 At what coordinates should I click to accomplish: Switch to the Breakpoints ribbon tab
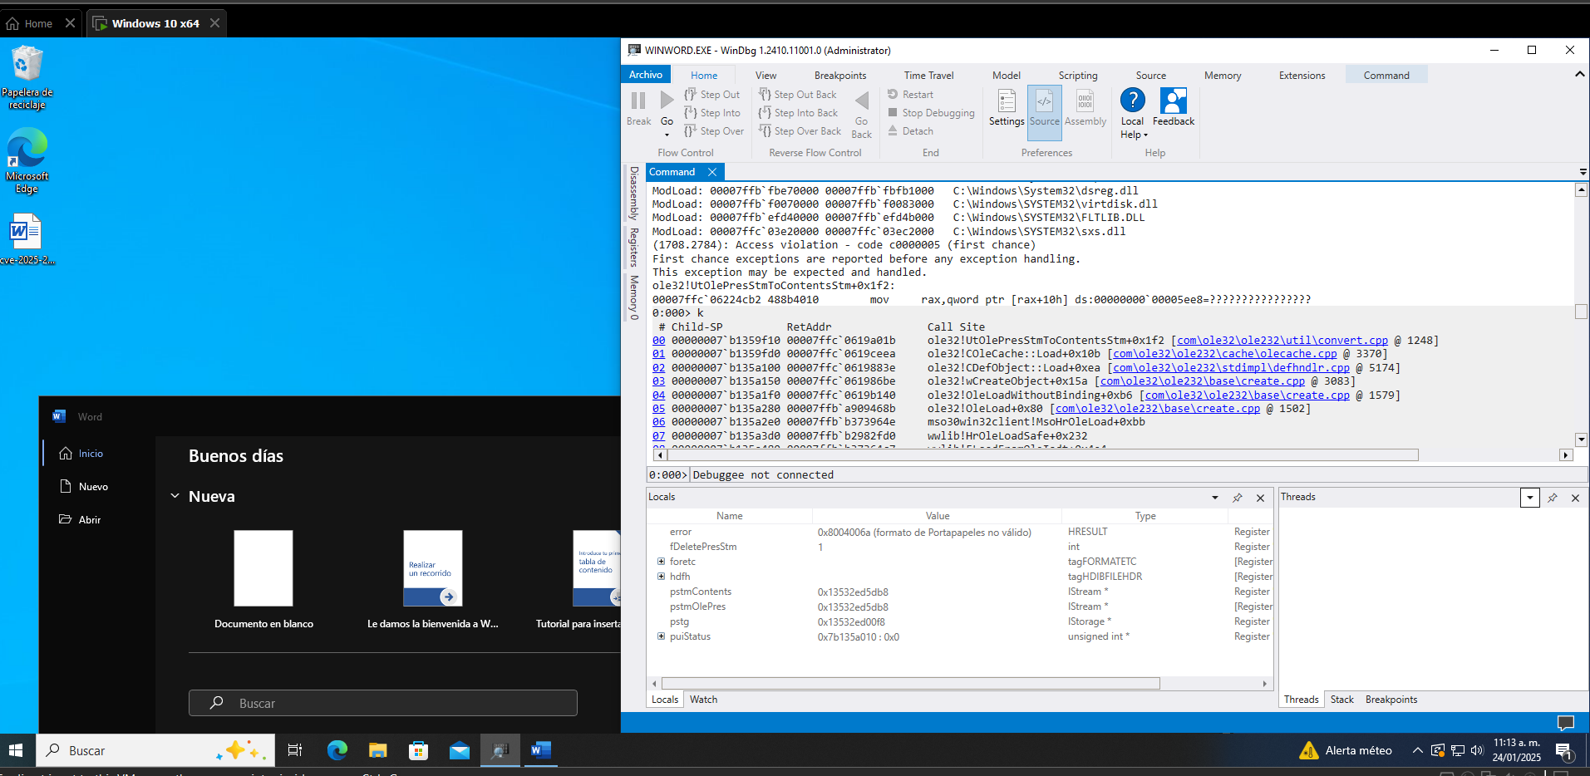840,76
